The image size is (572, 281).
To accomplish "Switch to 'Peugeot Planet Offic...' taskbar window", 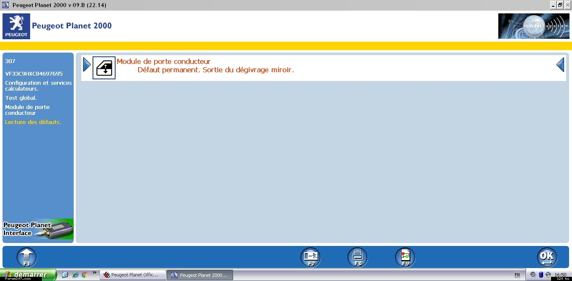I will pos(133,275).
